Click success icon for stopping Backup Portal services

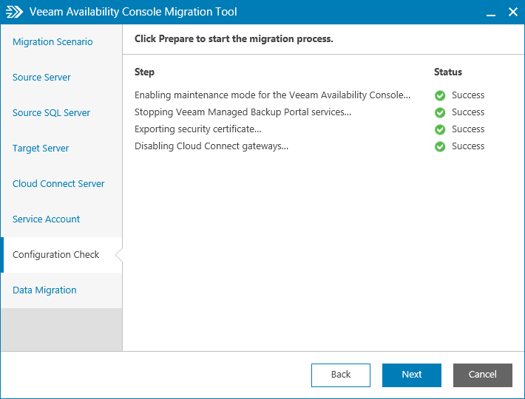pyautogui.click(x=440, y=112)
